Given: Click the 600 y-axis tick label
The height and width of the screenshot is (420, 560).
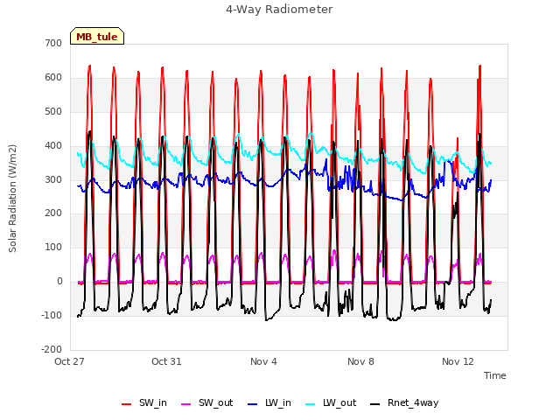Looking at the screenshot, I should tap(53, 78).
